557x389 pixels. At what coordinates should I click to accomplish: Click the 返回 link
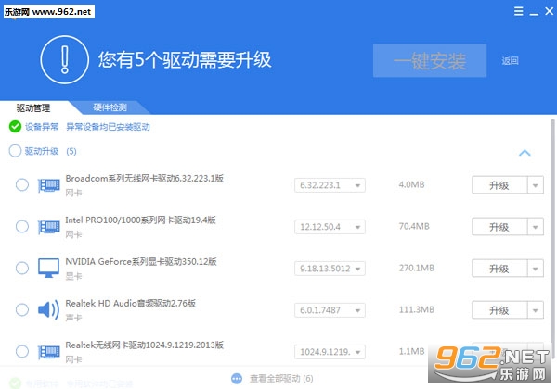[x=510, y=61]
